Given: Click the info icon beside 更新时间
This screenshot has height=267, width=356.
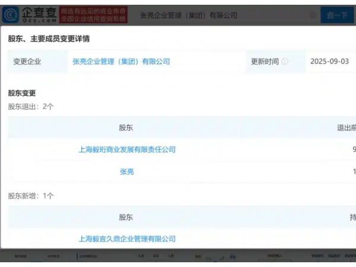Looking at the screenshot, I should tap(285, 61).
